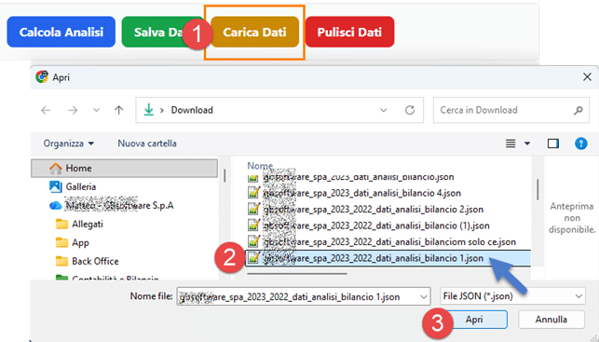Click the search magnifier icon
599x342 pixels.
point(579,110)
